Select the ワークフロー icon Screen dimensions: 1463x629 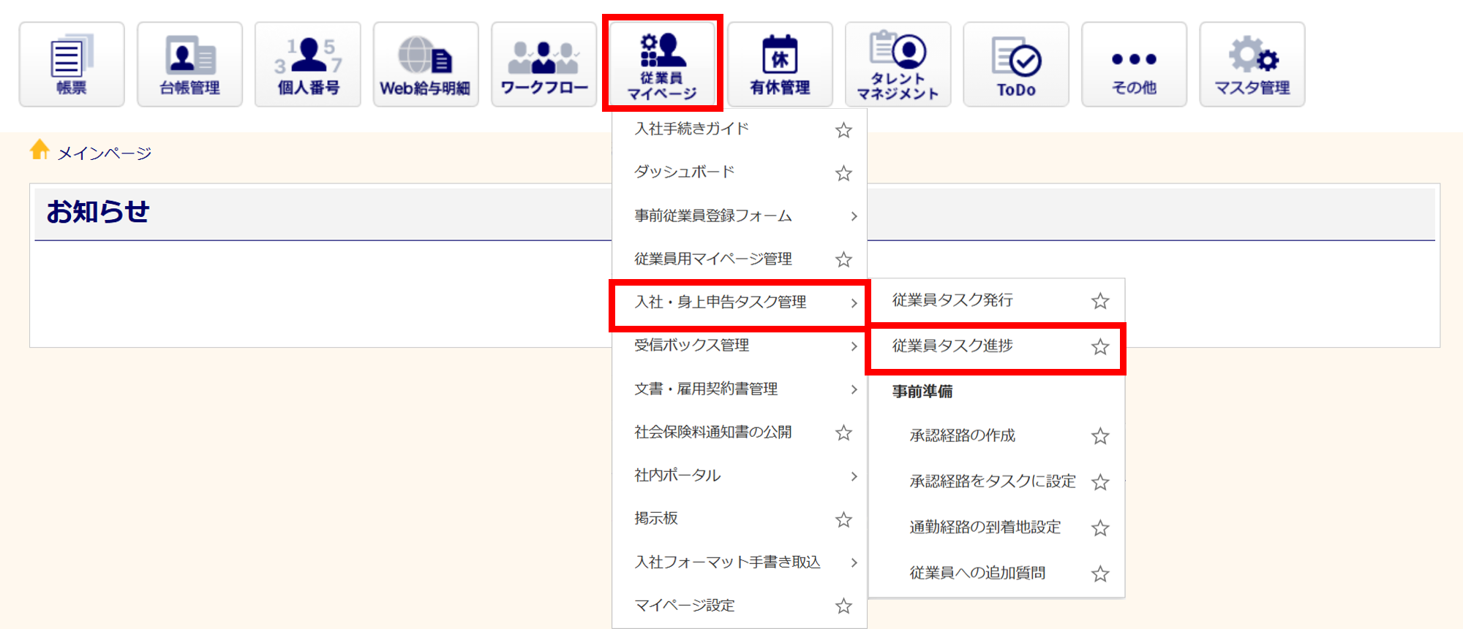click(544, 64)
